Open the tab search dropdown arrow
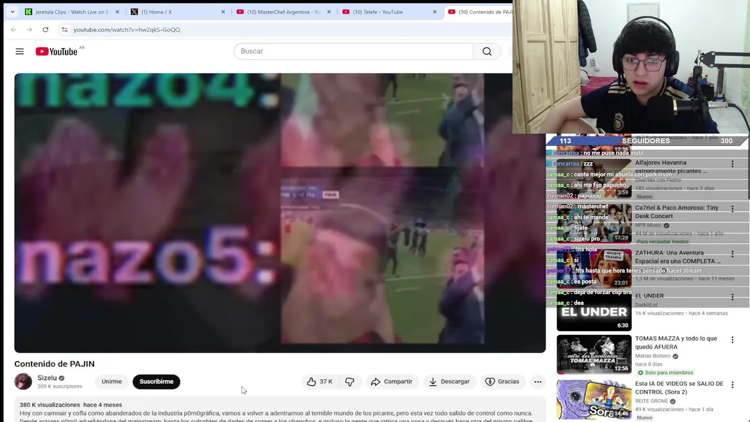The height and width of the screenshot is (422, 750). pos(12,12)
